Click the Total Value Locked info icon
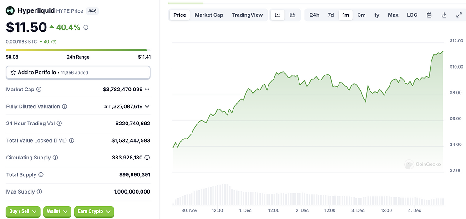 pyautogui.click(x=71, y=141)
